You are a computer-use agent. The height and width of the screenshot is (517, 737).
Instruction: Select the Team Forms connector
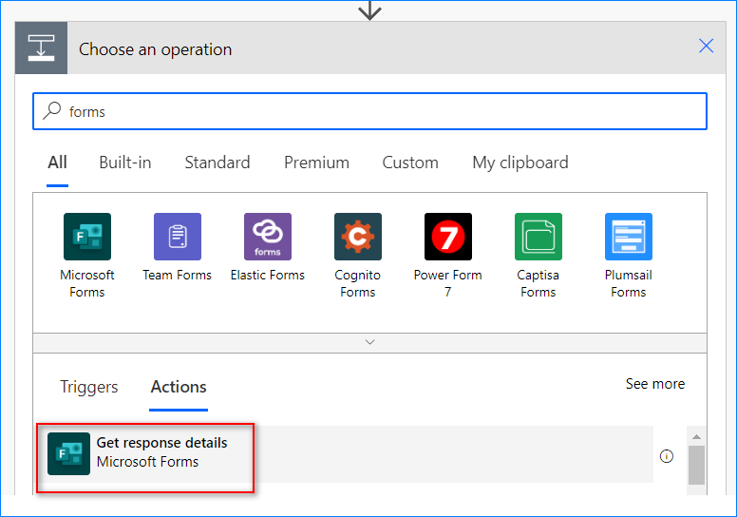(x=178, y=248)
